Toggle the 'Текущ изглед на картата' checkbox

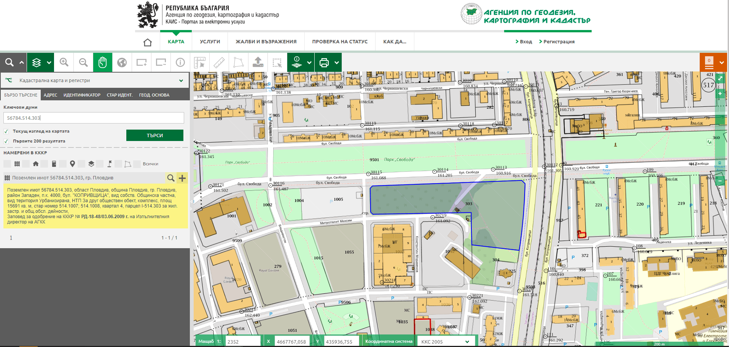pyautogui.click(x=6, y=132)
